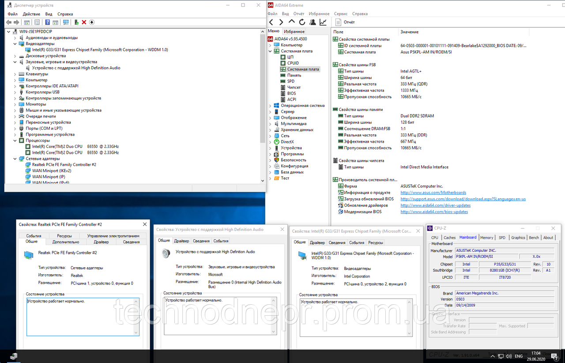Click the red X uninstall device icon
Image resolution: width=565 pixels, height=363 pixels.
click(84, 22)
